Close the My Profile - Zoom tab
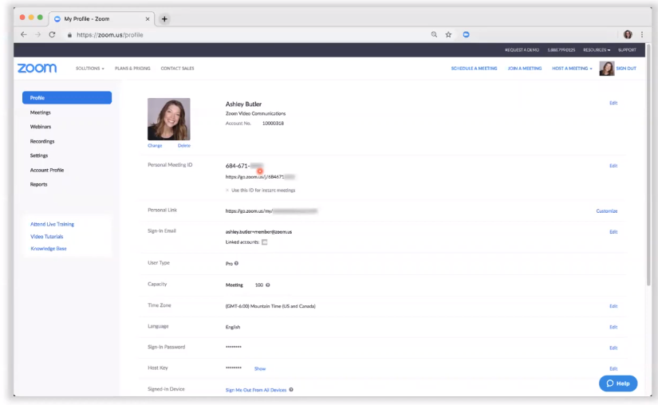658x405 pixels. [x=148, y=19]
